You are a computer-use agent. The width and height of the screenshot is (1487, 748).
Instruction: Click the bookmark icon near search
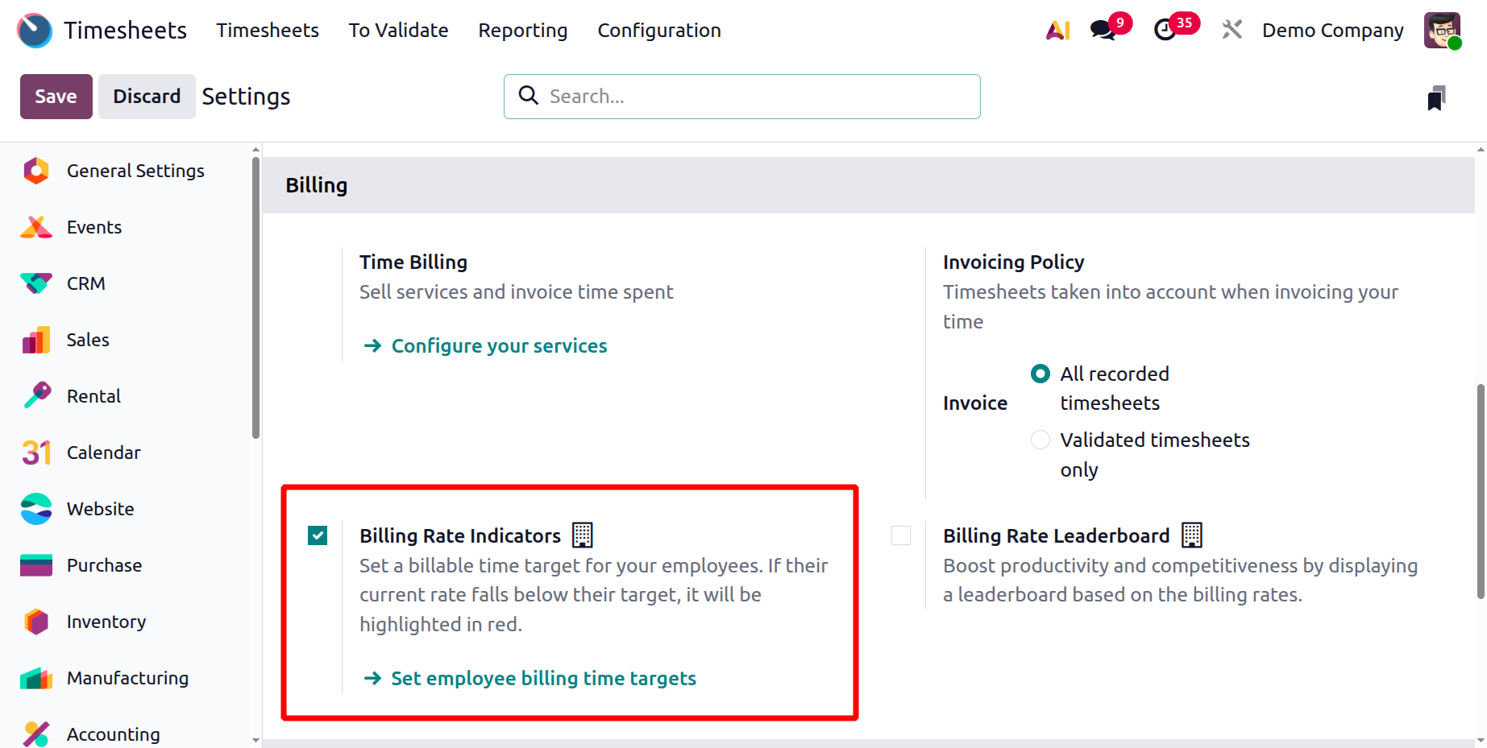point(1436,97)
